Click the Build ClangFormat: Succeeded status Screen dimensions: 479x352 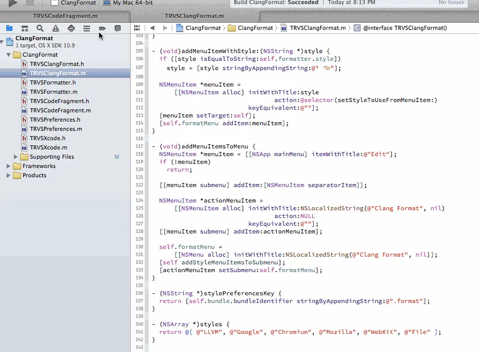(276, 3)
